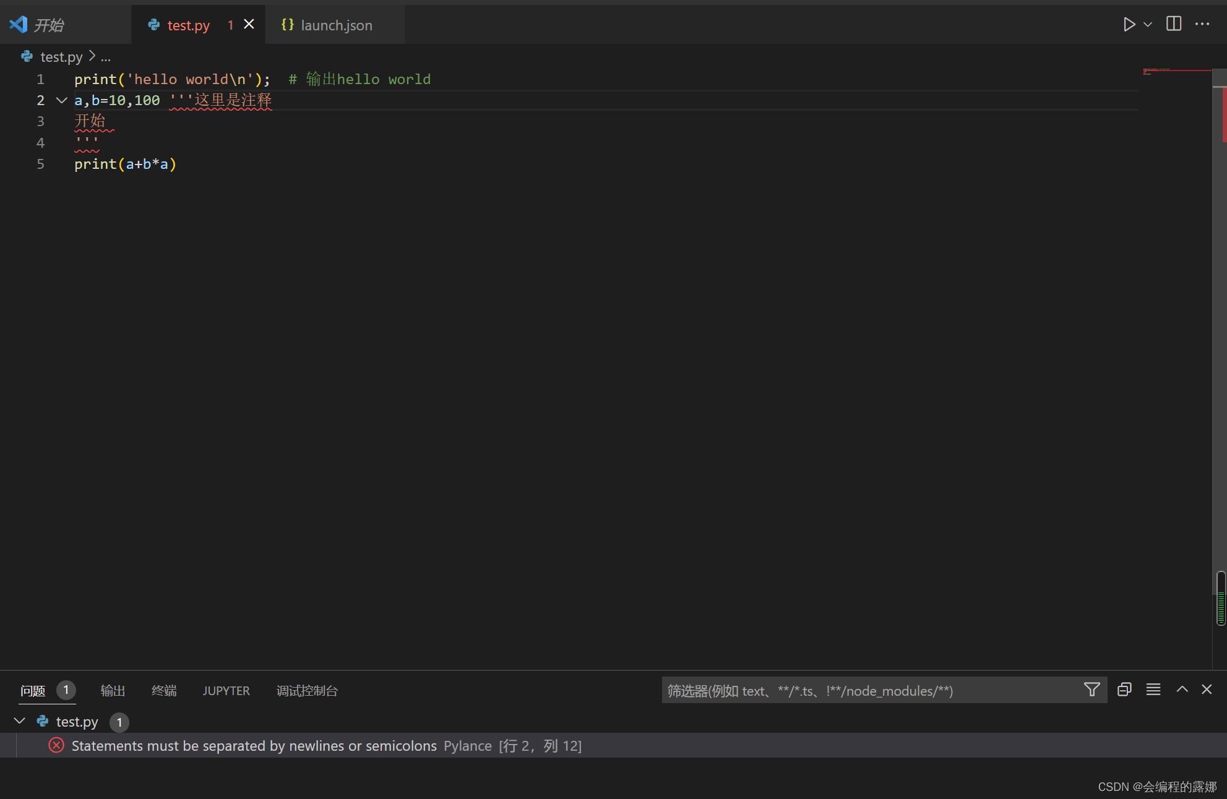Click test.py in the breadcrumb path

coord(61,57)
